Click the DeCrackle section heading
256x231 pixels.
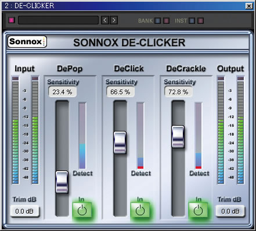click(x=186, y=69)
